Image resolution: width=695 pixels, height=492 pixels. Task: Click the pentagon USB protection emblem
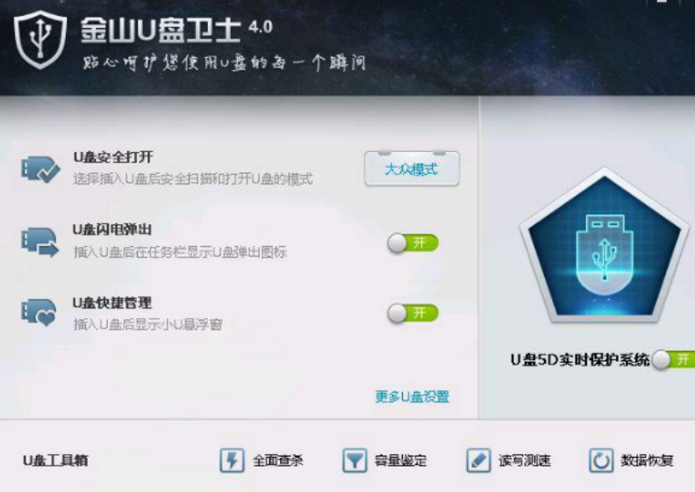(604, 245)
